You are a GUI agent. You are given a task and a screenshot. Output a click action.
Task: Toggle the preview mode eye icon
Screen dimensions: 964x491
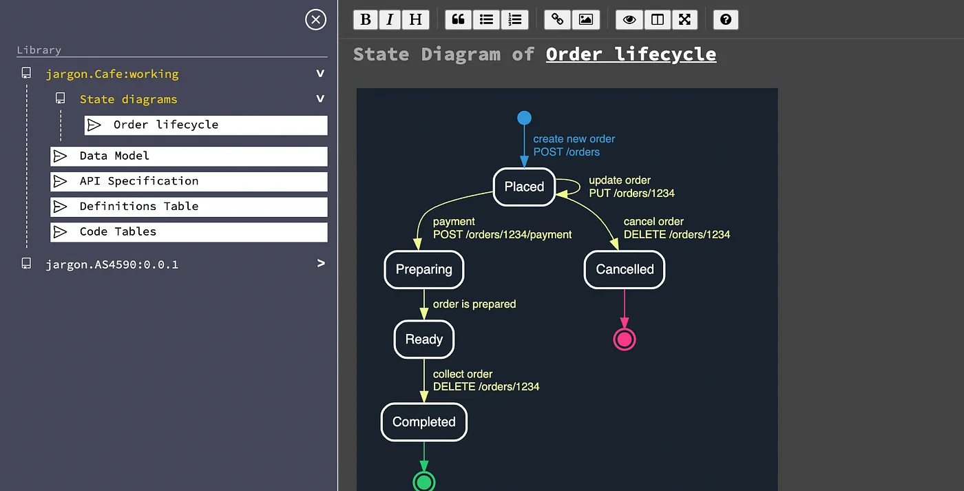point(629,19)
